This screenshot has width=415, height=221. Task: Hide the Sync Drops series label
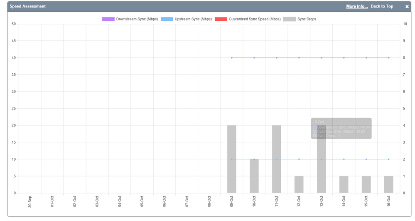click(307, 19)
